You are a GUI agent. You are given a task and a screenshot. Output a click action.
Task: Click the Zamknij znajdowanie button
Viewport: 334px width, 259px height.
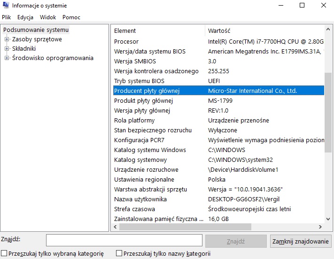(x=301, y=241)
